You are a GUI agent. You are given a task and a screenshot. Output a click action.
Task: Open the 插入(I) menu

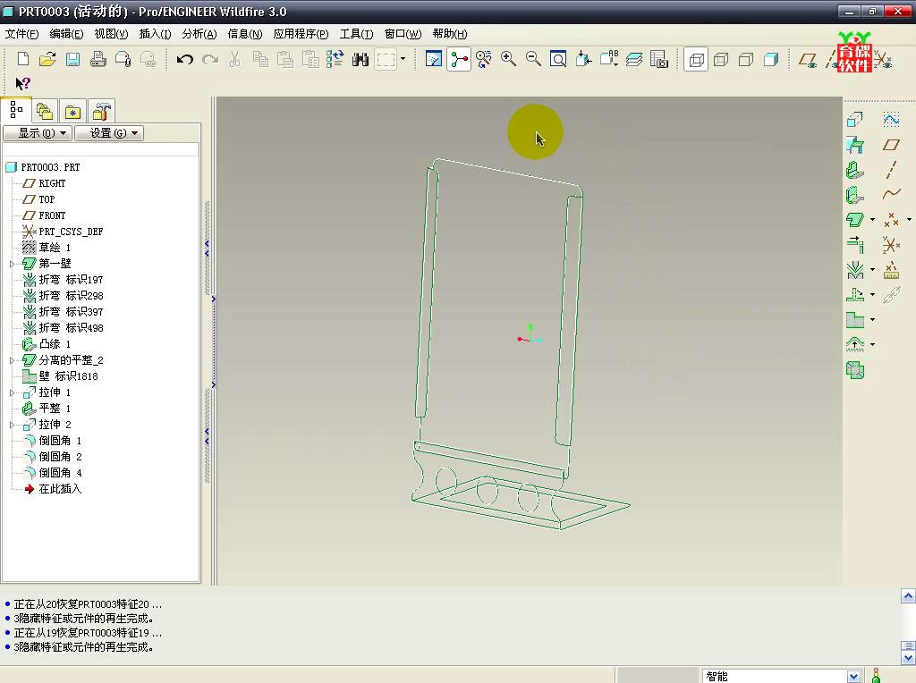(155, 34)
